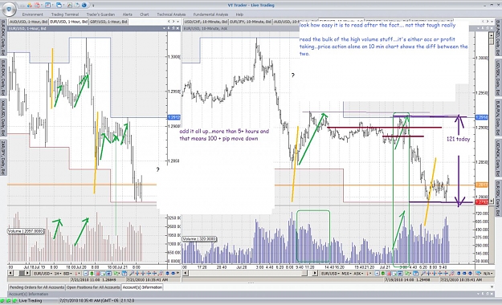
Task: Open Pending Orders for All Accounts tab
Action: [37, 287]
